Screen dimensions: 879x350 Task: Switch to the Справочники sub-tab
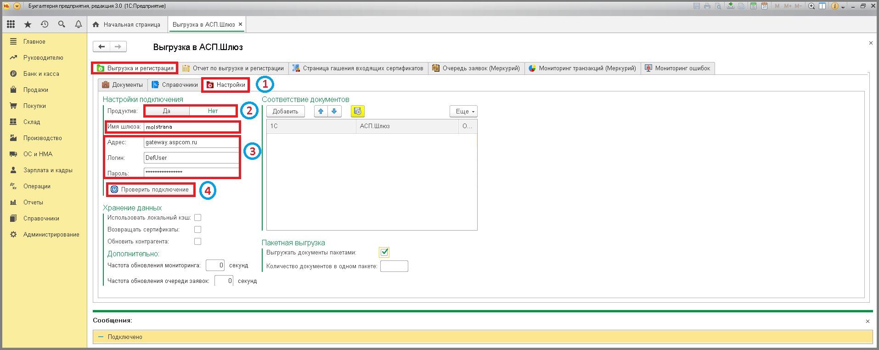point(175,85)
